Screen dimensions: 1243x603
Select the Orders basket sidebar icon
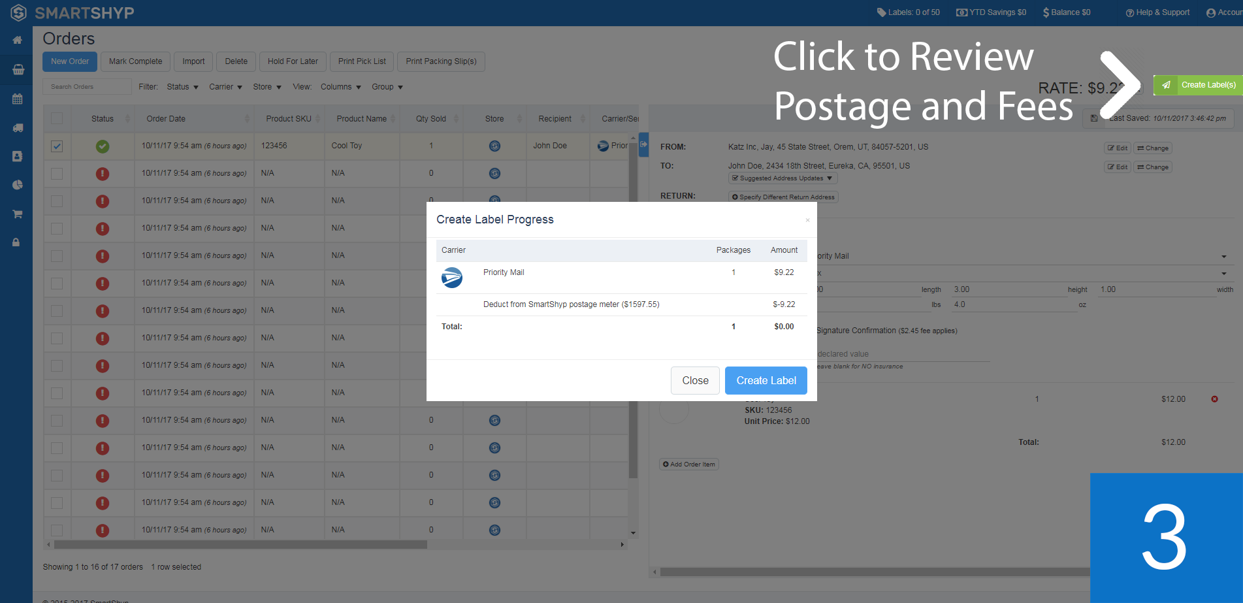coord(18,69)
